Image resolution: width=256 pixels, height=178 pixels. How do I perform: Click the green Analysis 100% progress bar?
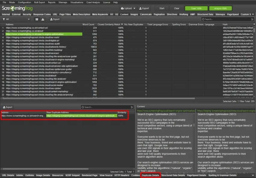point(220,8)
